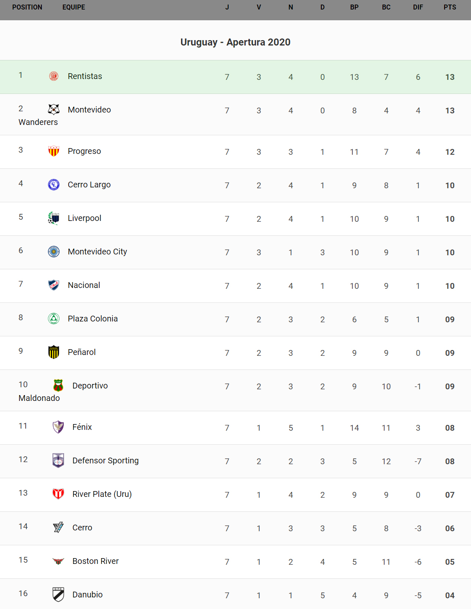This screenshot has width=471, height=609.
Task: Click the Uruguay - Apertura 2020 title
Action: pos(235,42)
